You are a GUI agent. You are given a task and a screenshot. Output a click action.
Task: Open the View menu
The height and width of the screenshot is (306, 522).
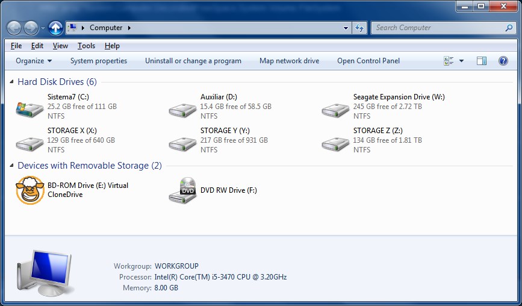(x=60, y=46)
